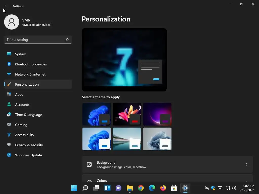Open the Widgets panel from taskbar
259x194 pixels.
click(107, 188)
